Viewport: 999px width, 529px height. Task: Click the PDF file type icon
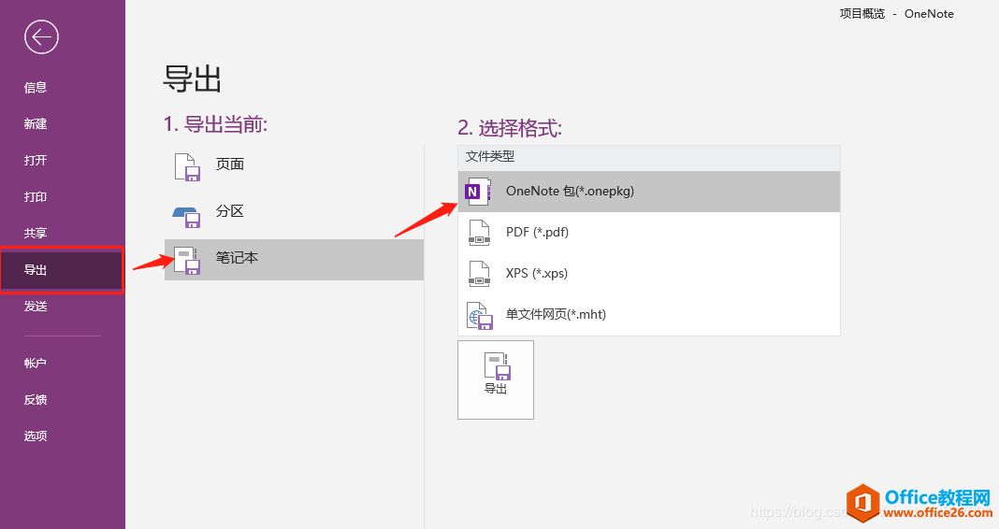coord(479,233)
